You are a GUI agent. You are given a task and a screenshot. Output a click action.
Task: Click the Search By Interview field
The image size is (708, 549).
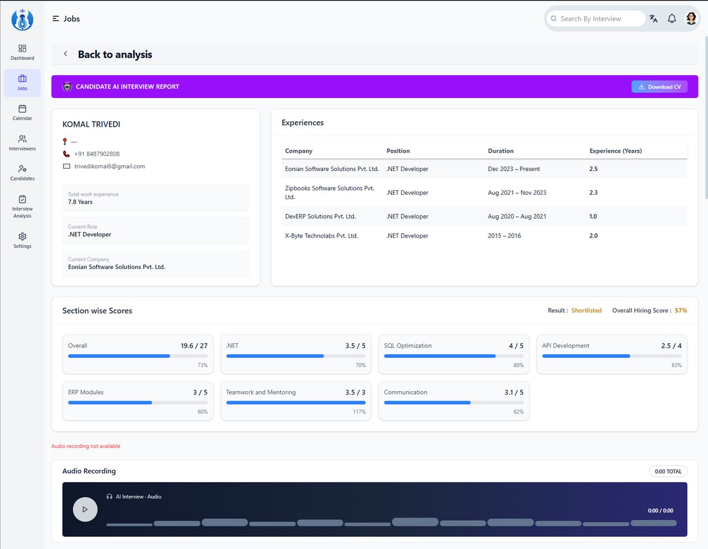pos(596,19)
